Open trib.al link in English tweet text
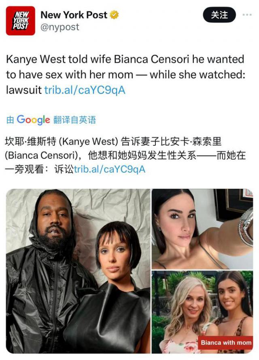Image resolution: width=259 pixels, height=360 pixels. (x=85, y=90)
